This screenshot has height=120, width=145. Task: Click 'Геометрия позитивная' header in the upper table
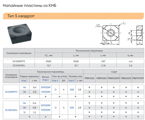click(x=19, y=53)
